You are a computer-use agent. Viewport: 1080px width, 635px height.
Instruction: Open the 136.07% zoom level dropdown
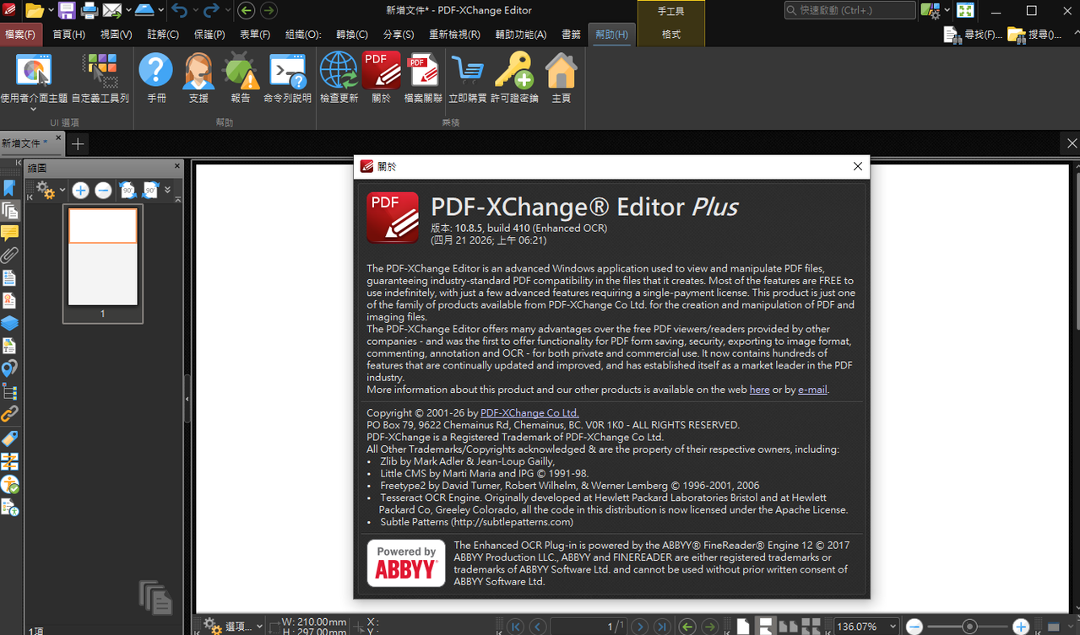click(891, 627)
